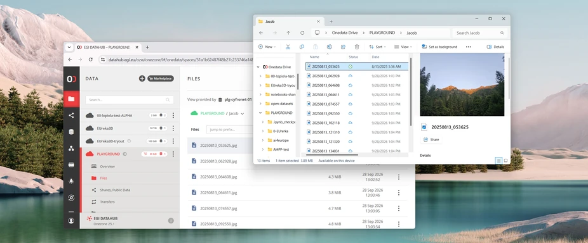Collapse the Onedata Drive tree node
This screenshot has width=588, height=243.
click(x=258, y=67)
